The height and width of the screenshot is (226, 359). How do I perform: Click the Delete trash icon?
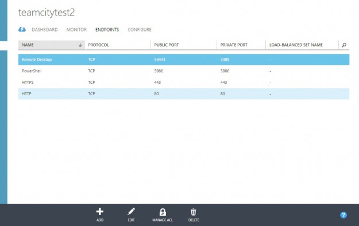(x=194, y=212)
